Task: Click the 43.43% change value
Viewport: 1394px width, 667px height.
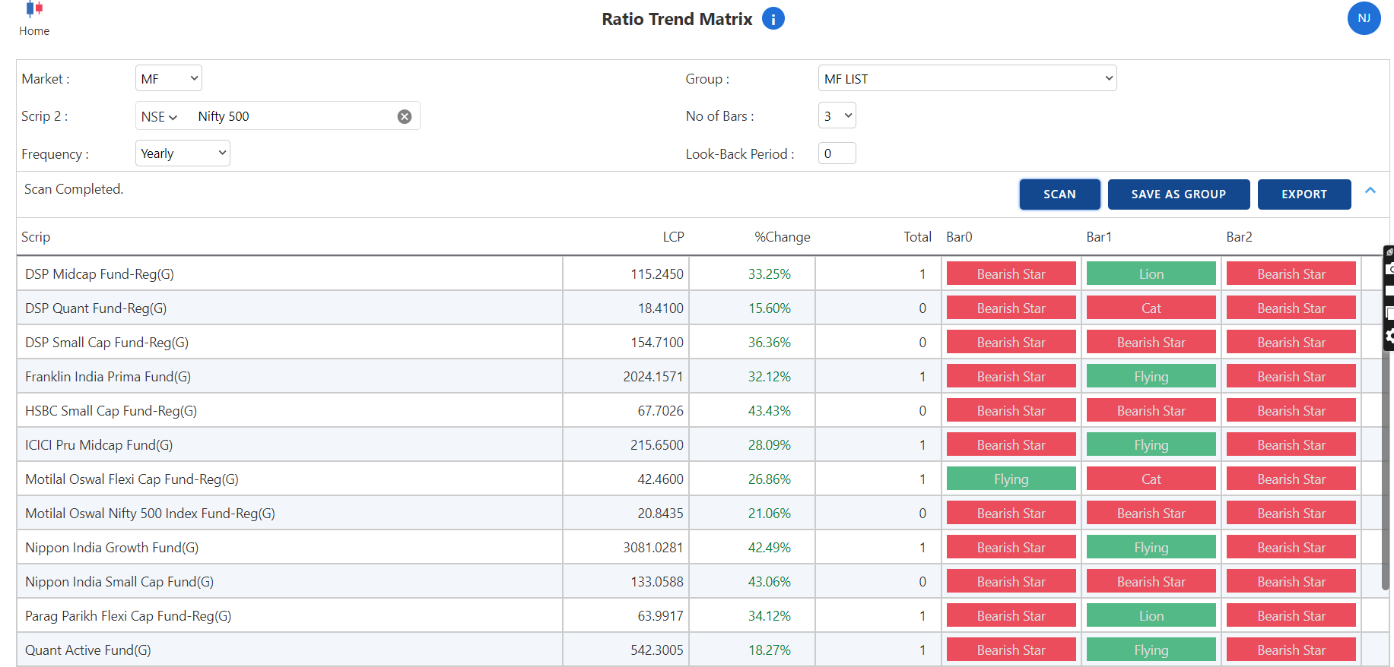Action: (x=770, y=411)
